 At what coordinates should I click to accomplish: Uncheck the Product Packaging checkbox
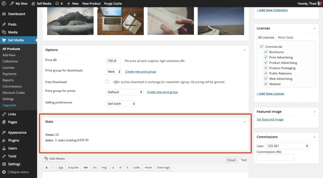tap(266, 68)
